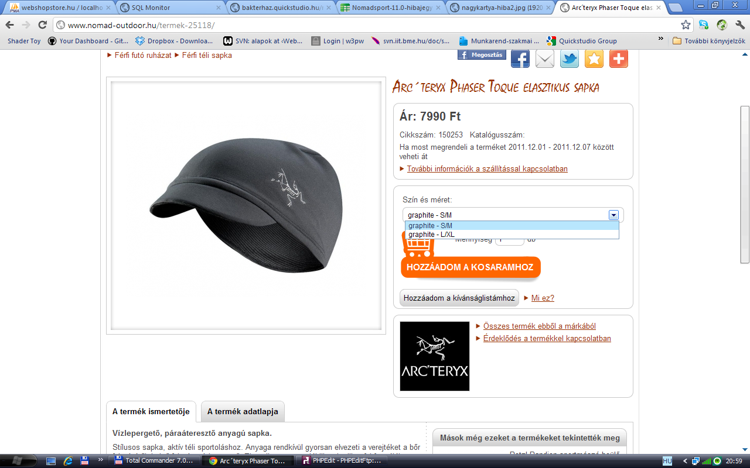Open Összes termék ebből a márkából link
Viewport: 750px width, 468px height.
(x=539, y=326)
